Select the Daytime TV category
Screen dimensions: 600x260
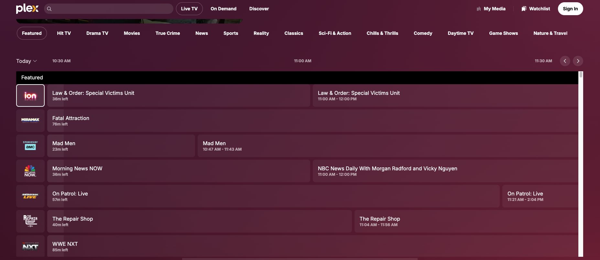coord(461,33)
